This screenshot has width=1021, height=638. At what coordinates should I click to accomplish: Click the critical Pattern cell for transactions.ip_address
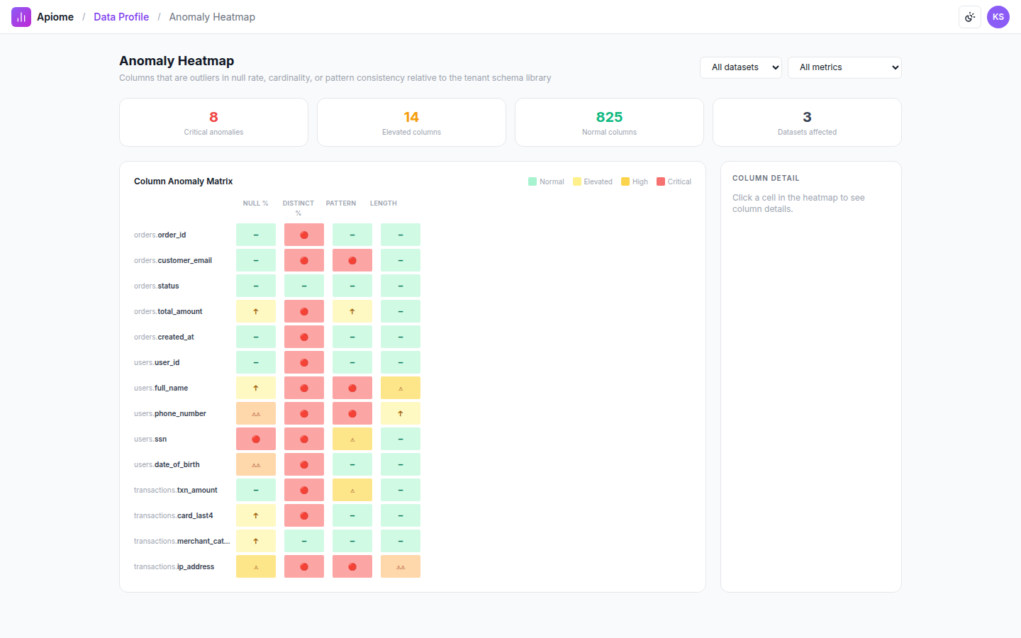(352, 566)
